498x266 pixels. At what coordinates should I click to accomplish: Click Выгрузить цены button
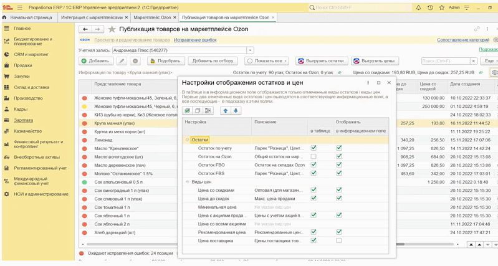pos(375,60)
